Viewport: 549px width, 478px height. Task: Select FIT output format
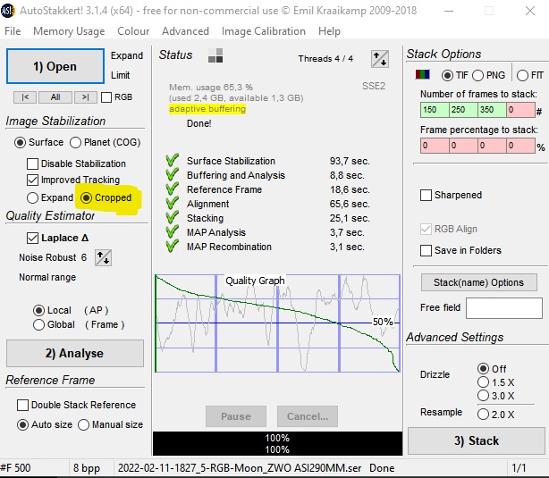click(x=522, y=75)
